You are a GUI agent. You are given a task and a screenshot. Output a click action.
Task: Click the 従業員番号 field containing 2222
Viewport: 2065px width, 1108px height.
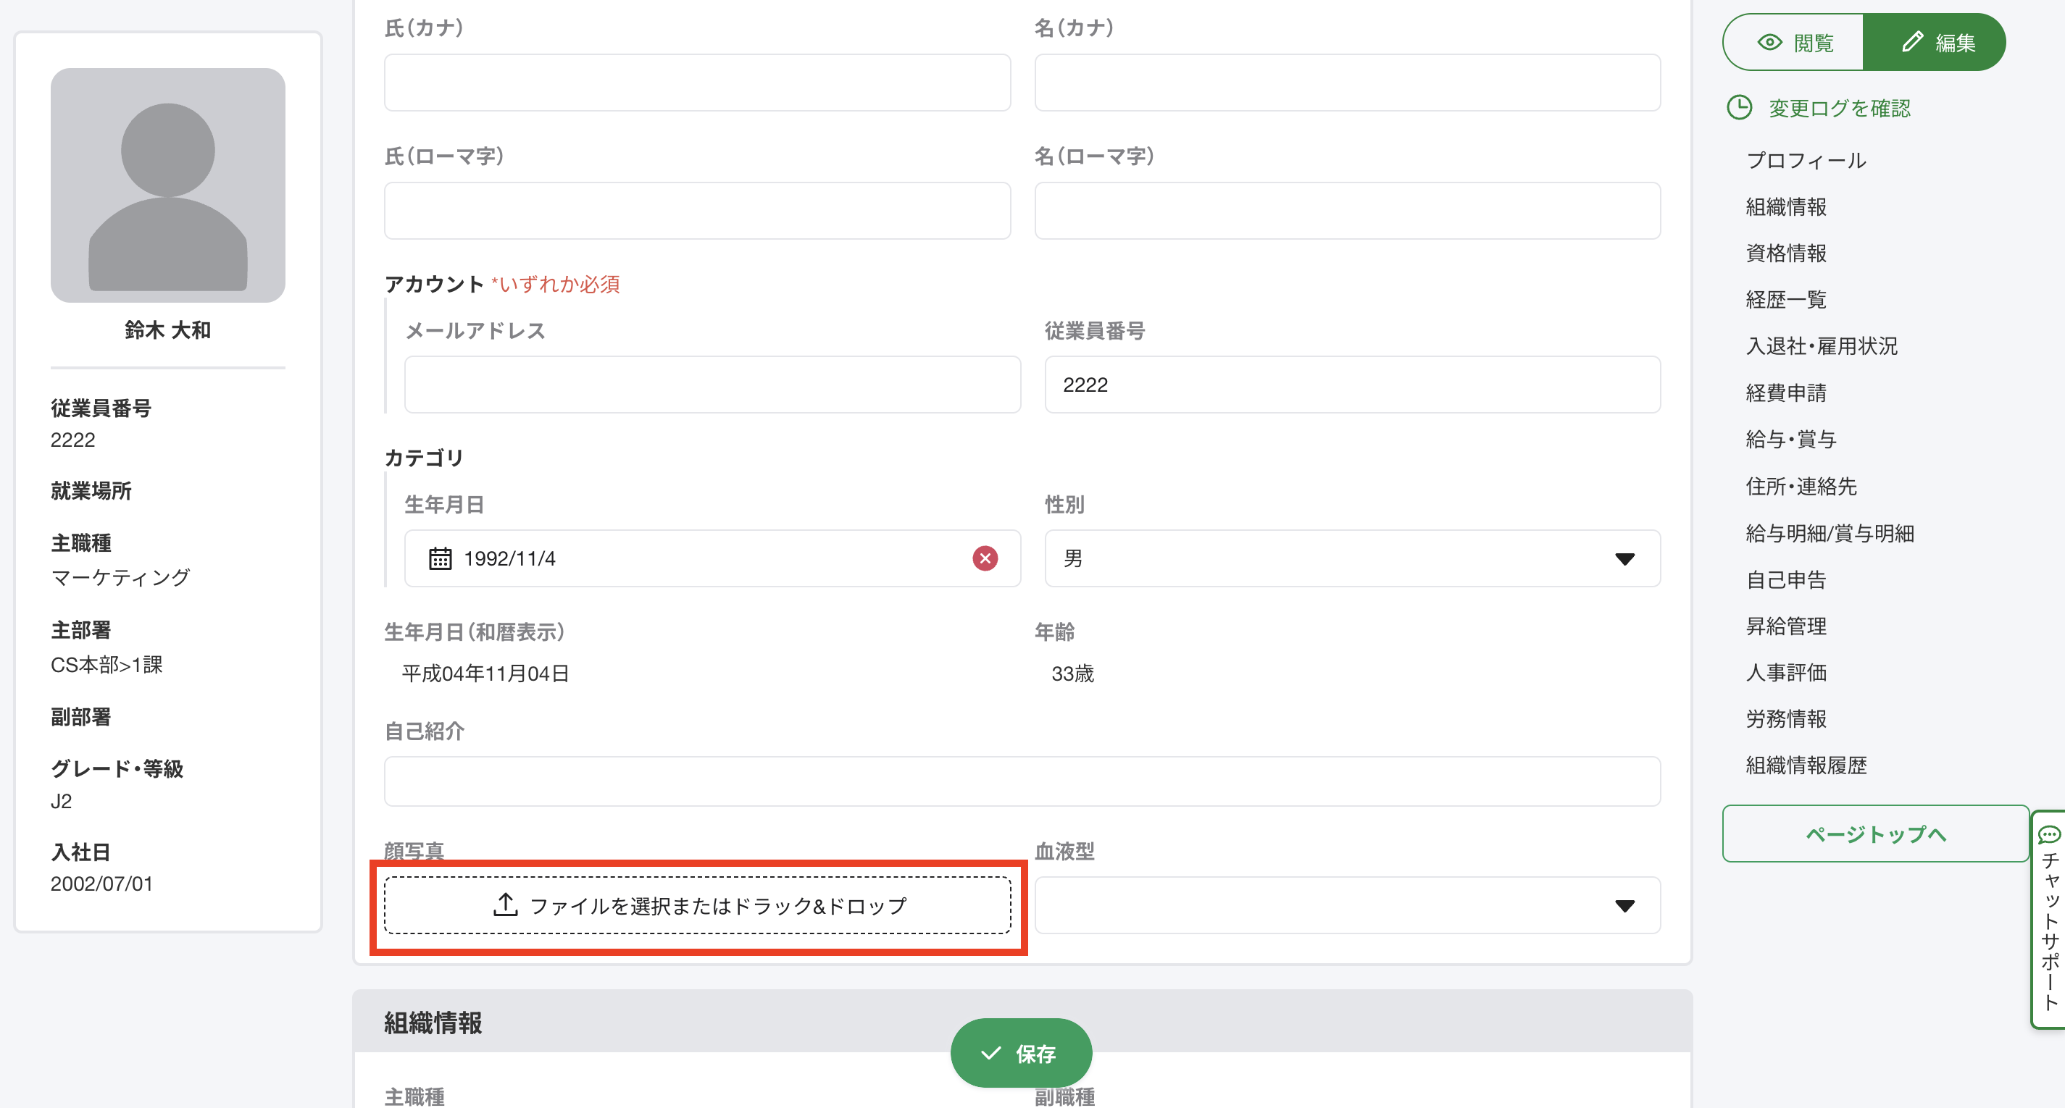(1351, 385)
